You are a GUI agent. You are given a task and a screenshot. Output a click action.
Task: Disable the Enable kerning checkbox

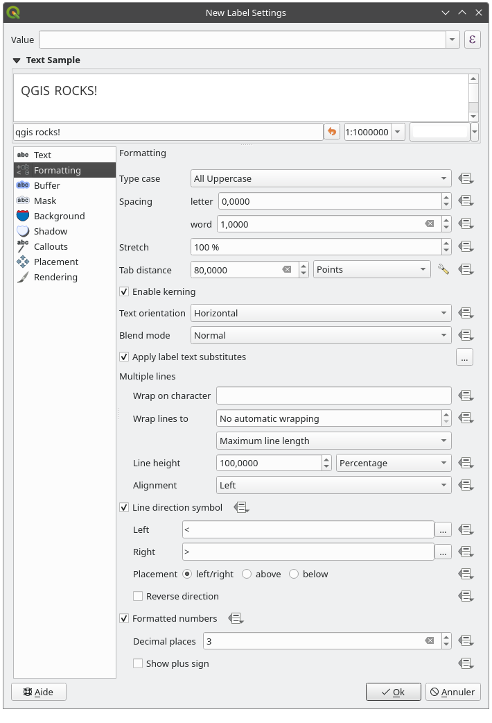tap(125, 292)
